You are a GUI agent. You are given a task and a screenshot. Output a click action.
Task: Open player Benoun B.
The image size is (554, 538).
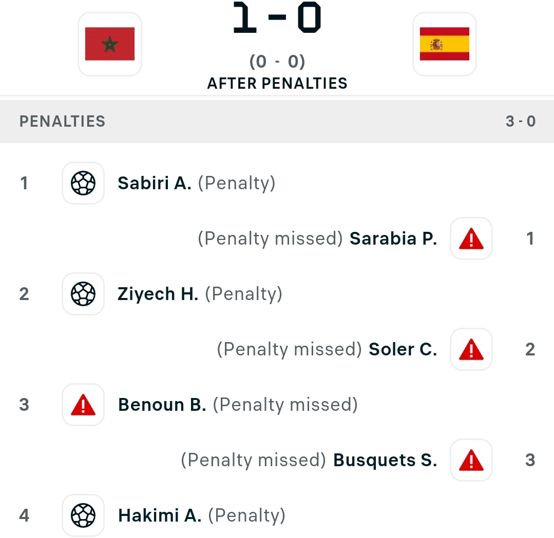(x=162, y=405)
